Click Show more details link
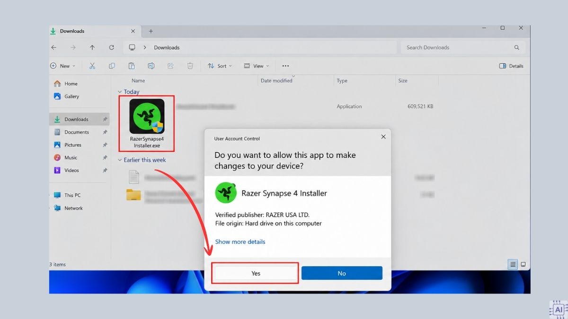The height and width of the screenshot is (319, 568). (x=240, y=241)
